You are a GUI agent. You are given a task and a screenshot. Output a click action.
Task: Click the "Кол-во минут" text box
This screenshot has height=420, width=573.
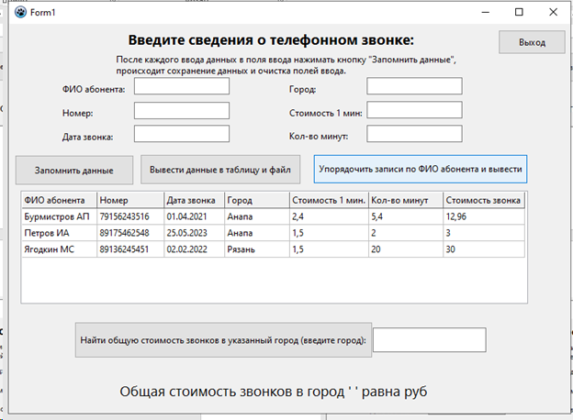click(x=414, y=134)
